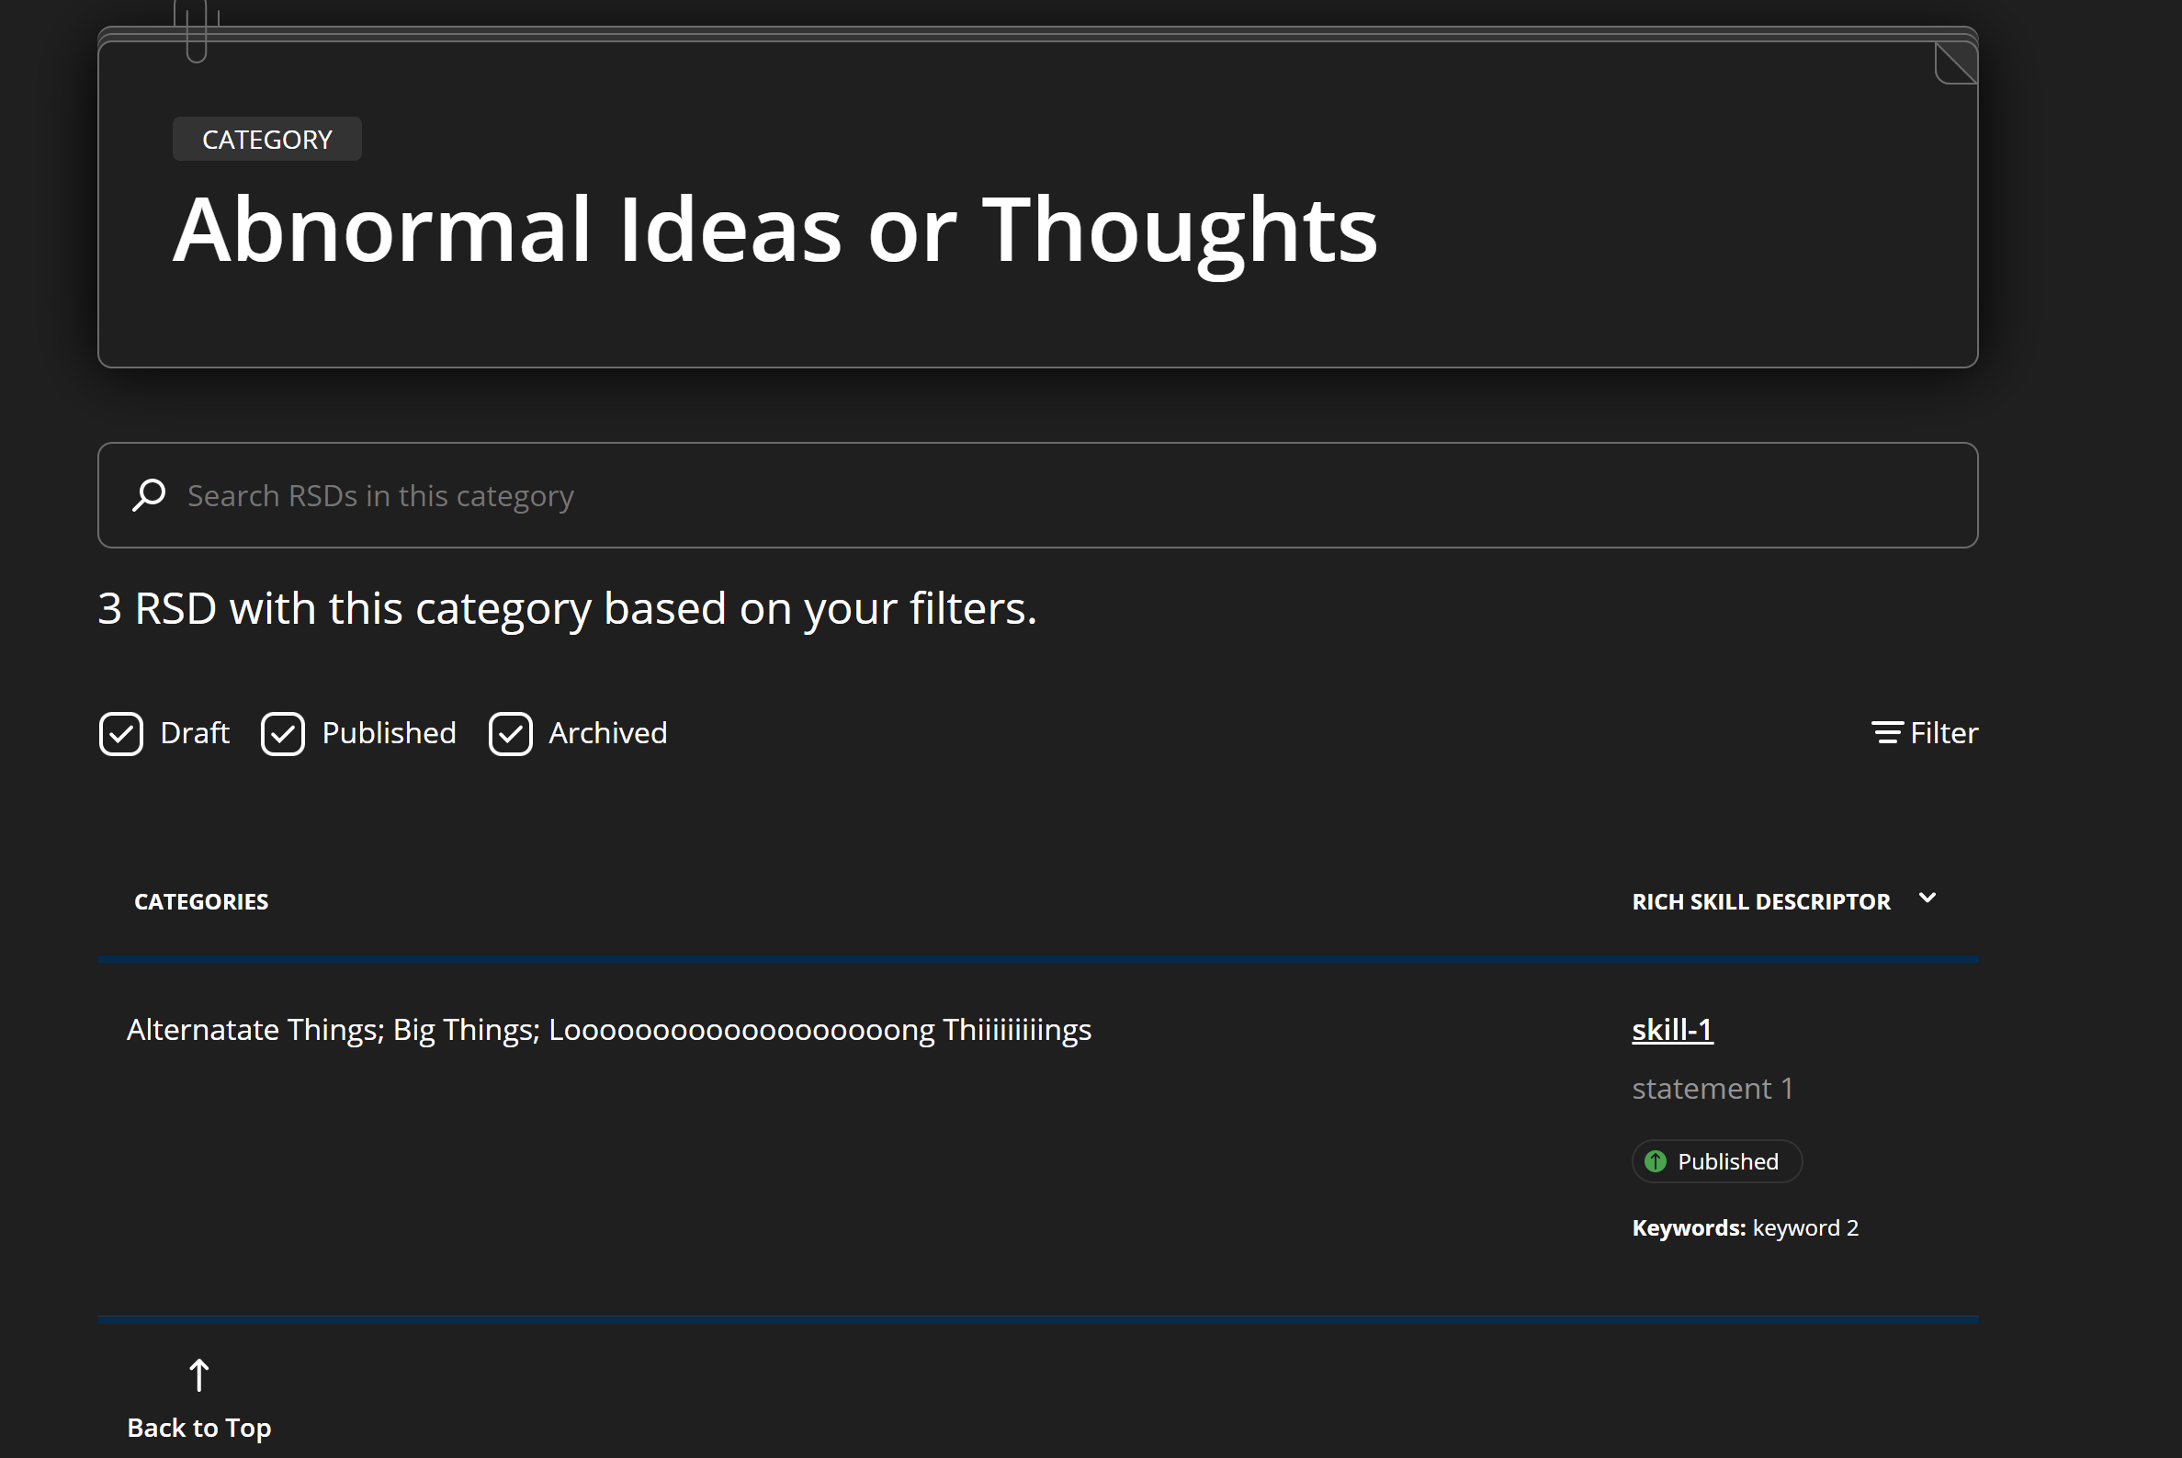This screenshot has width=2182, height=1458.
Task: Click the keyword 2 text
Action: pyautogui.click(x=1804, y=1228)
